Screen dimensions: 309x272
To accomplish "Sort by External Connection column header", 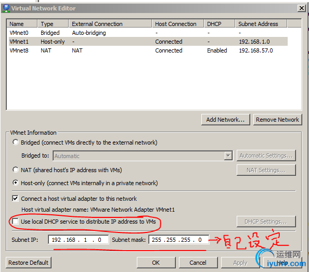I will pyautogui.click(x=110, y=24).
